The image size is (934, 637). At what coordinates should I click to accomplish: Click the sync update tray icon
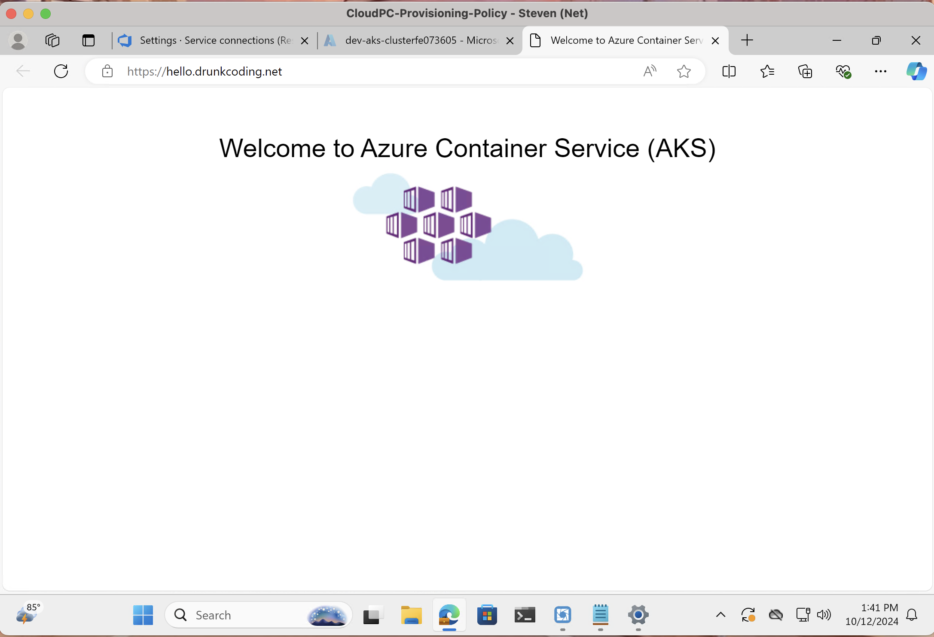coord(748,615)
